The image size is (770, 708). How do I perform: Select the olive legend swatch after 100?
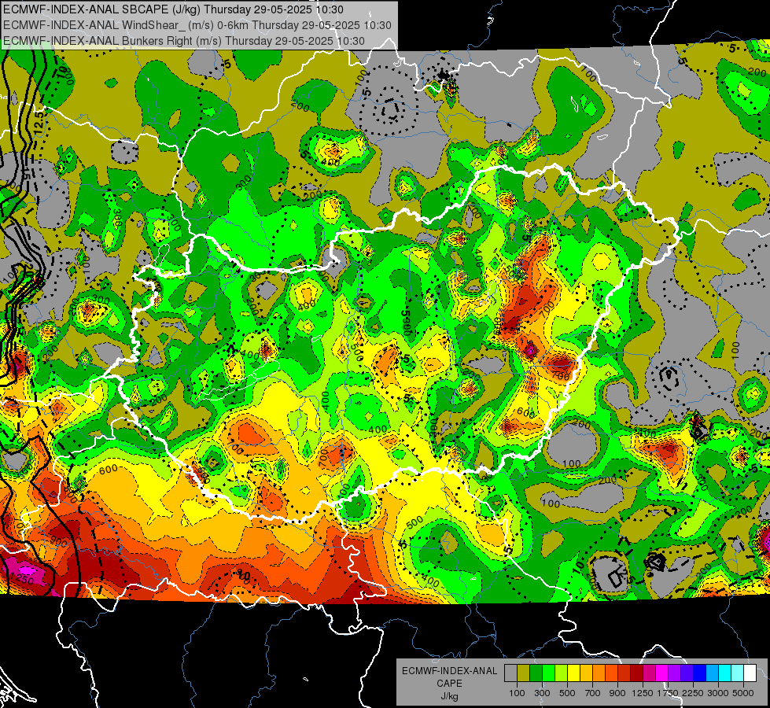(x=524, y=673)
